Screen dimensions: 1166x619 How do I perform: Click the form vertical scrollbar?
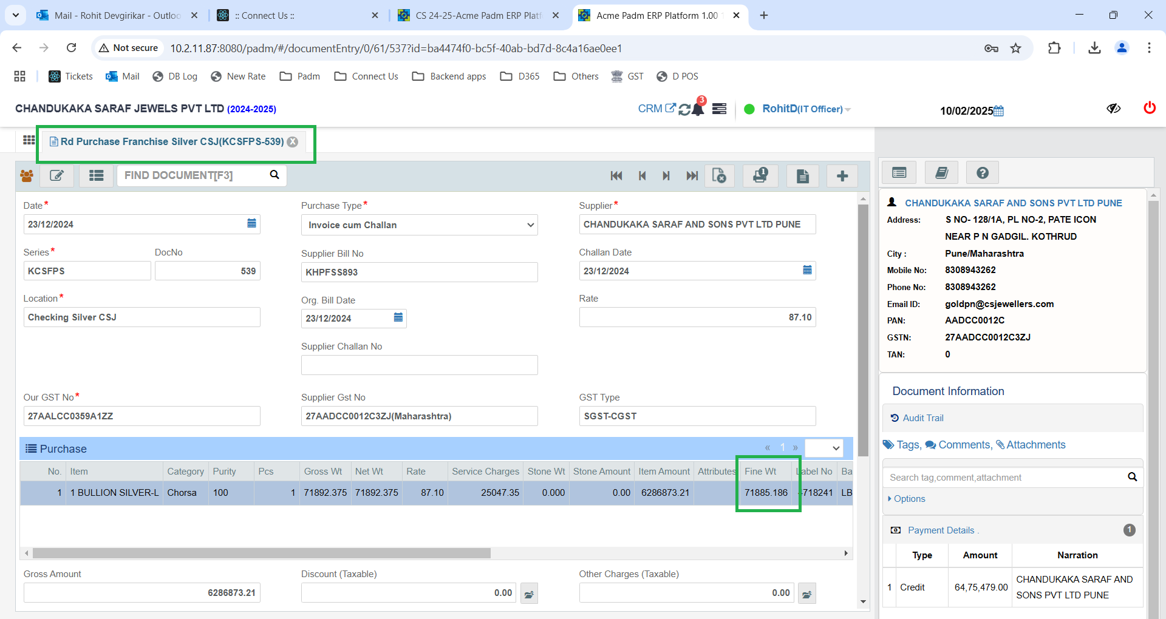click(863, 331)
